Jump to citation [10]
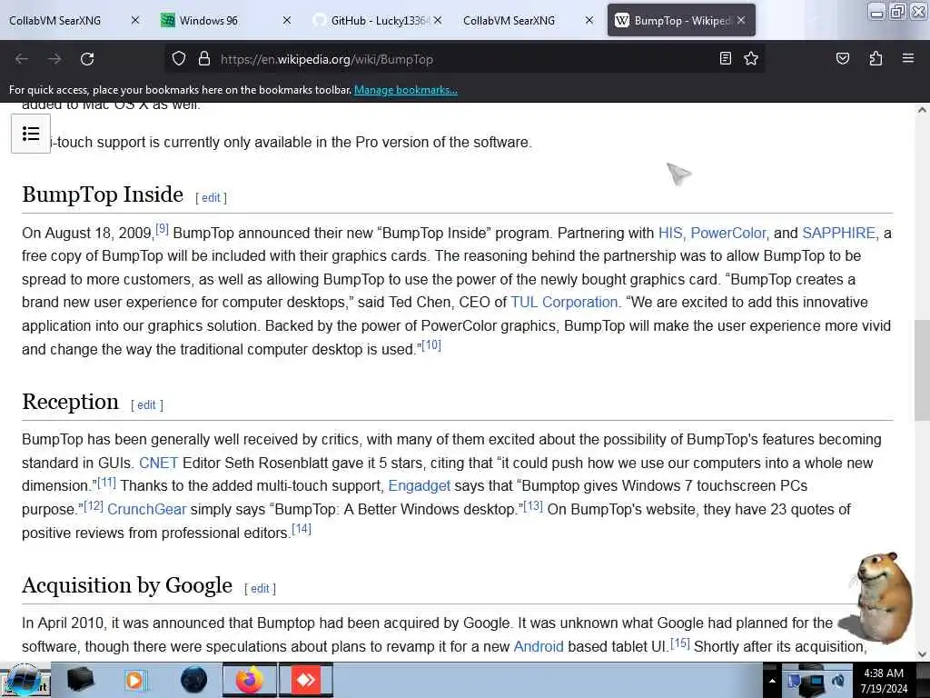The height and width of the screenshot is (698, 930). (x=431, y=344)
